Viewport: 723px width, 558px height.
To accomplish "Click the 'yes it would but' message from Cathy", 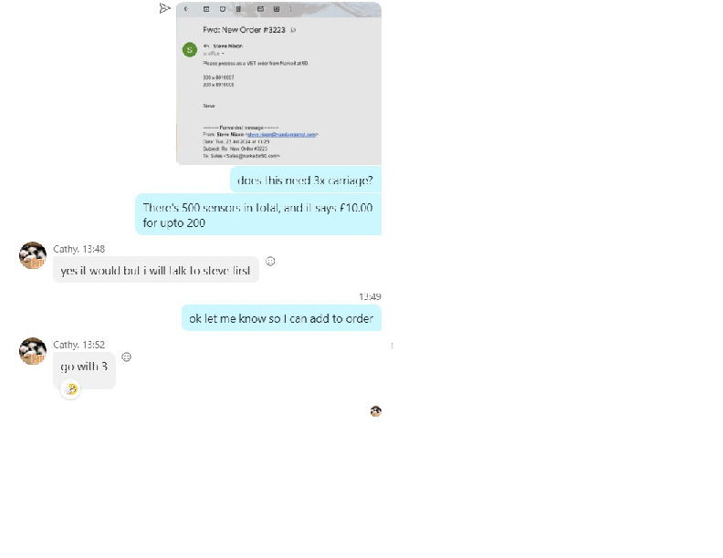I will point(156,270).
